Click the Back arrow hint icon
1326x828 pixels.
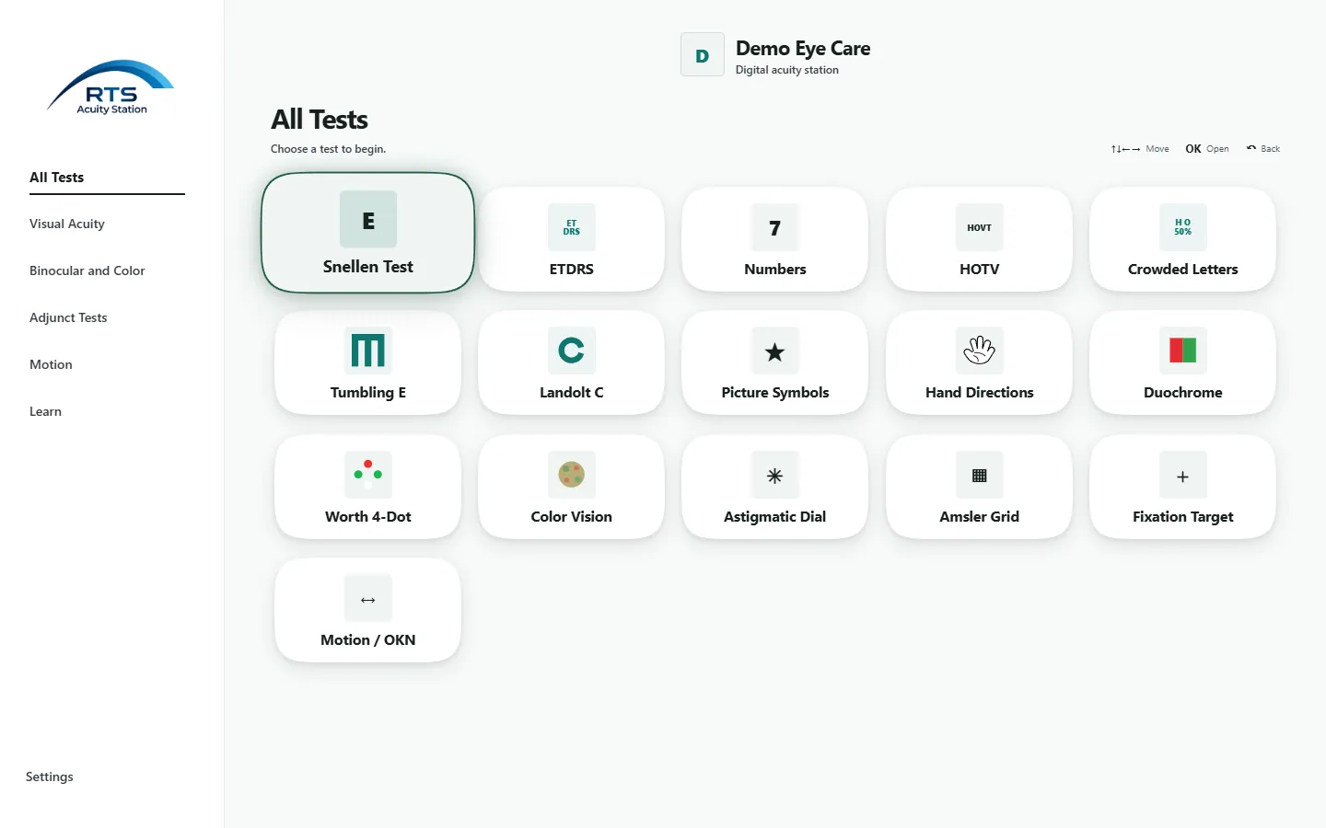[x=1251, y=148]
